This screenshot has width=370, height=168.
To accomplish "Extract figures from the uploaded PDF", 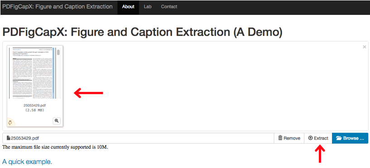I will [318, 138].
